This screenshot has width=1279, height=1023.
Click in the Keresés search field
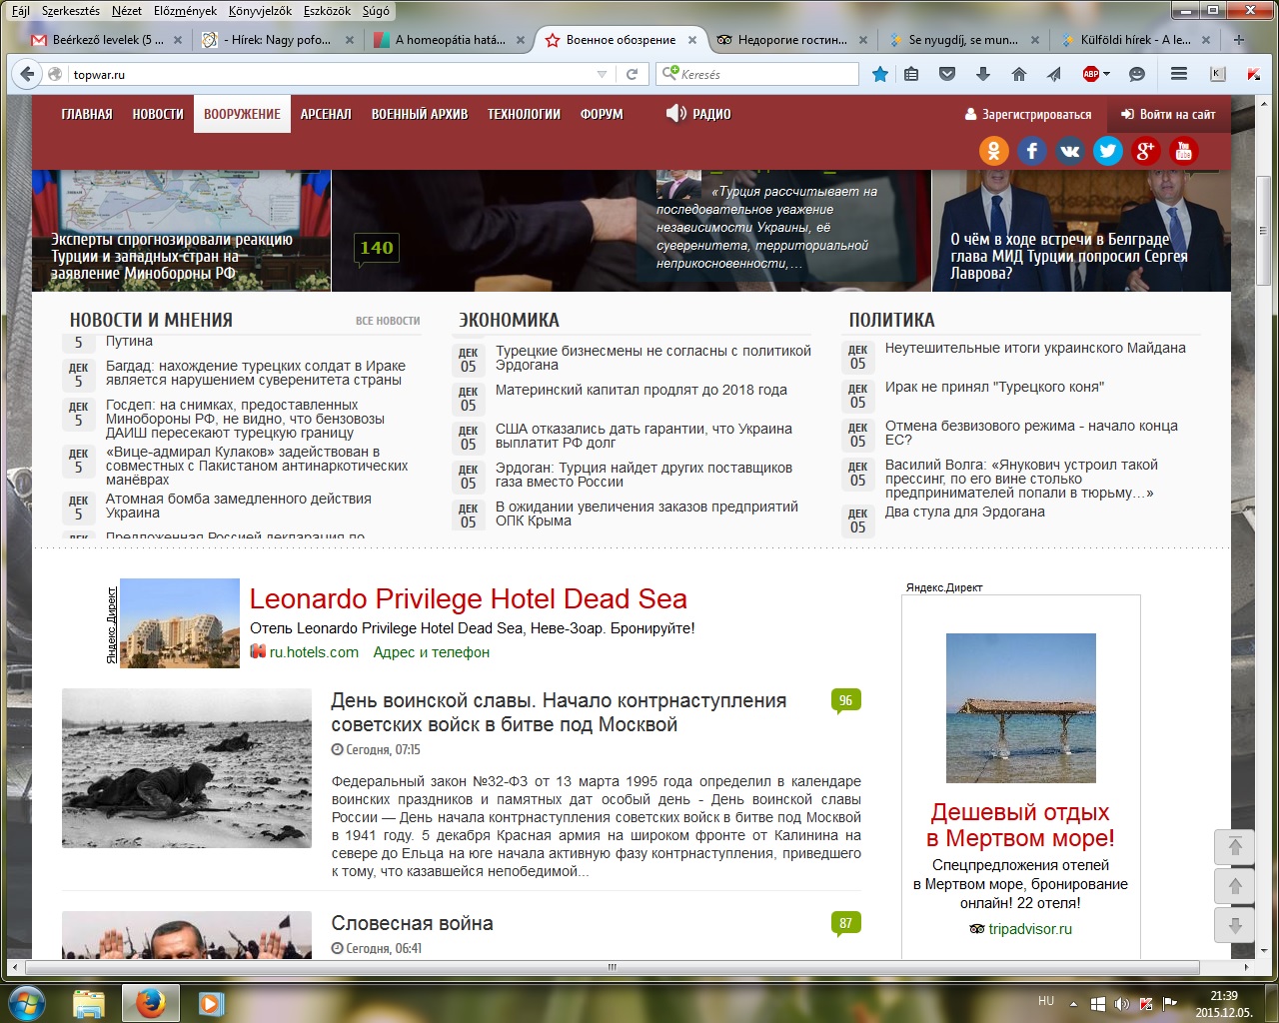coord(764,74)
